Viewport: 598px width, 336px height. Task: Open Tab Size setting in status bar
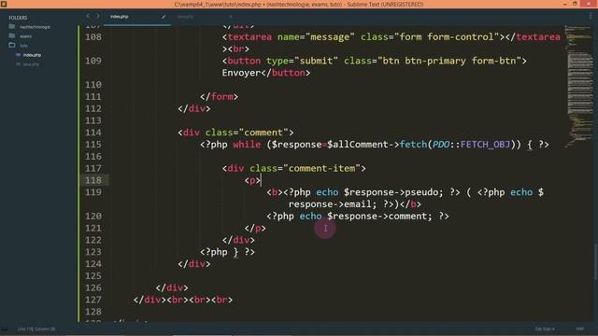click(545, 329)
